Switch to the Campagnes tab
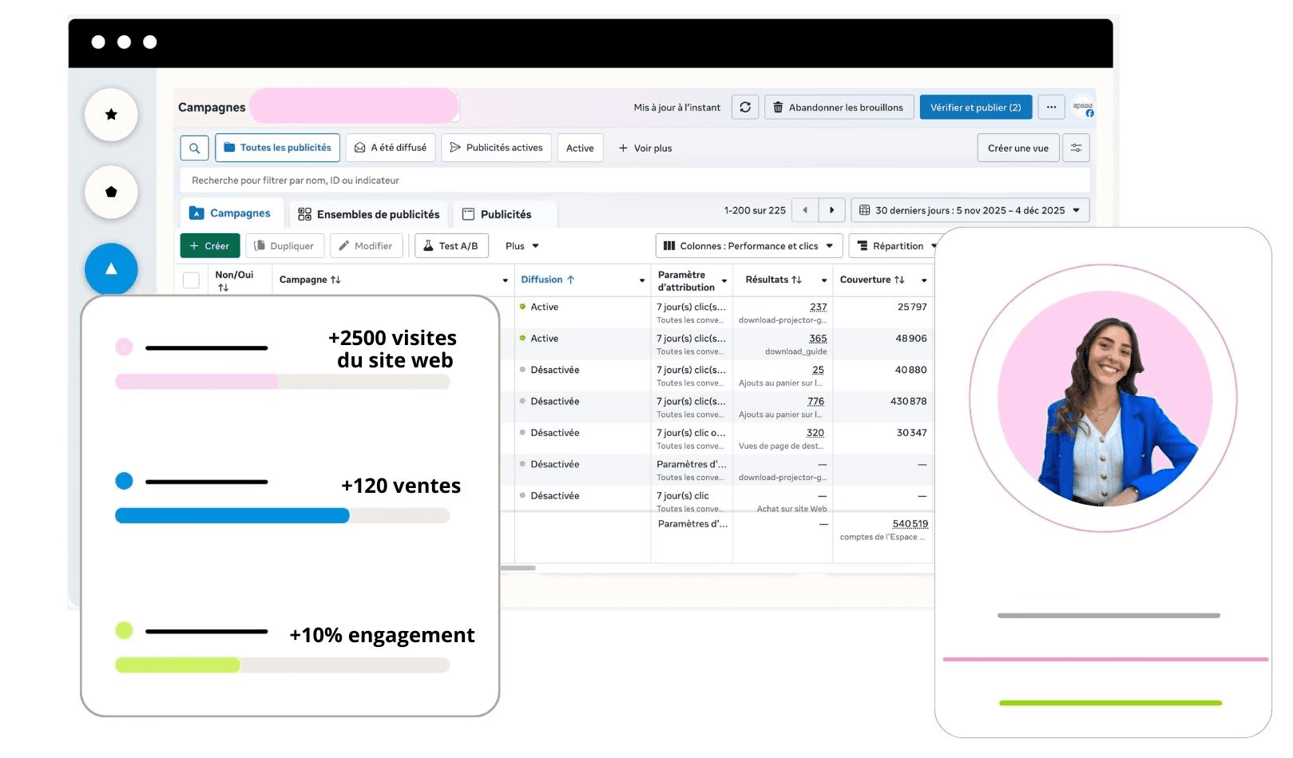 point(231,213)
